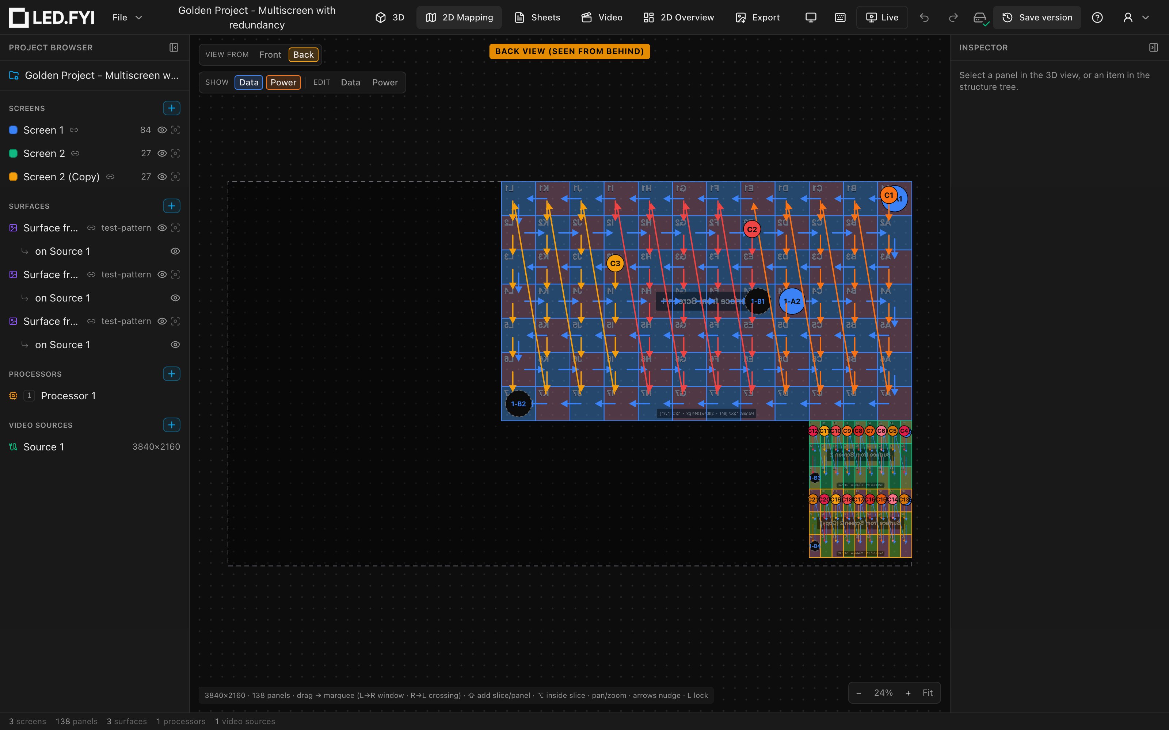Click the Fit zoom button
1169x730 pixels.
pyautogui.click(x=928, y=693)
